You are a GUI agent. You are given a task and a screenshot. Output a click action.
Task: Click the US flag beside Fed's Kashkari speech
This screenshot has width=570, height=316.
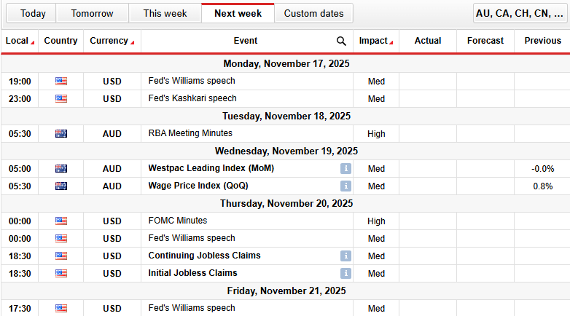tap(60, 98)
